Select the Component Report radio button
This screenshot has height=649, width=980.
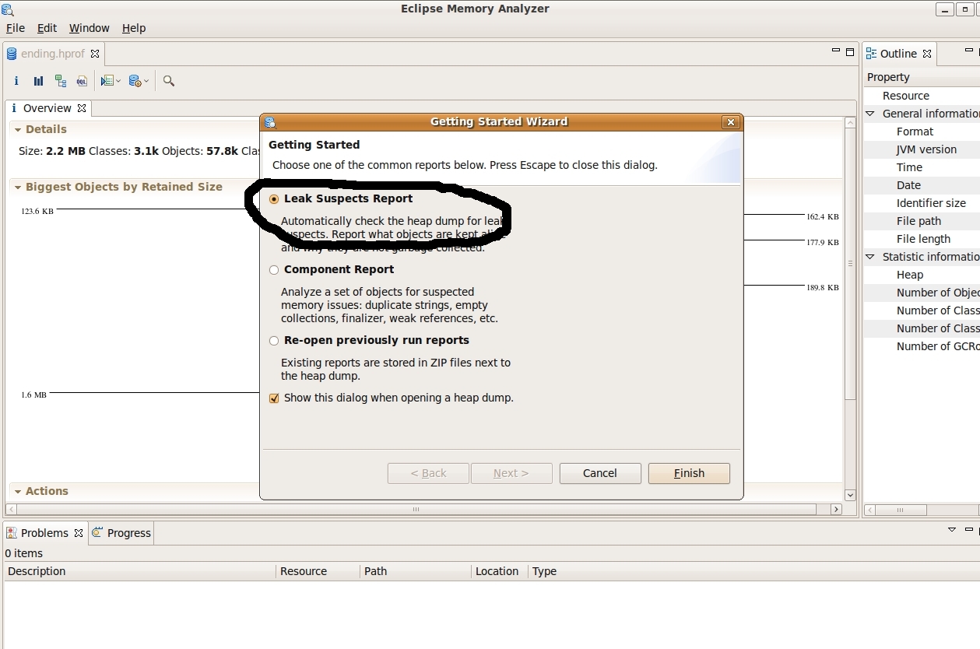(x=273, y=270)
